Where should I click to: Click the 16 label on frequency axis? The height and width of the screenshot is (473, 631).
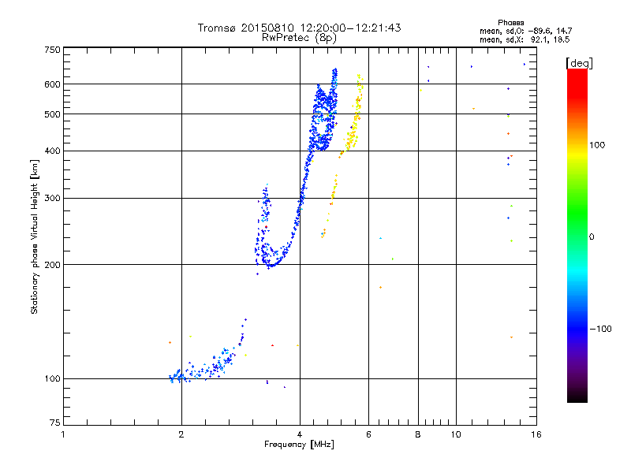(536, 434)
